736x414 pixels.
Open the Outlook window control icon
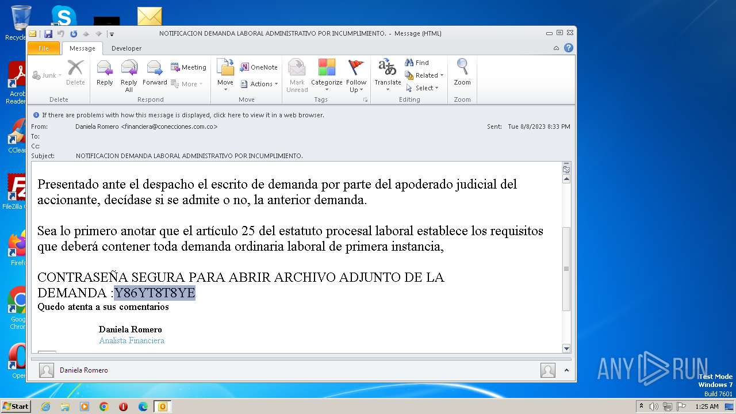coord(33,33)
